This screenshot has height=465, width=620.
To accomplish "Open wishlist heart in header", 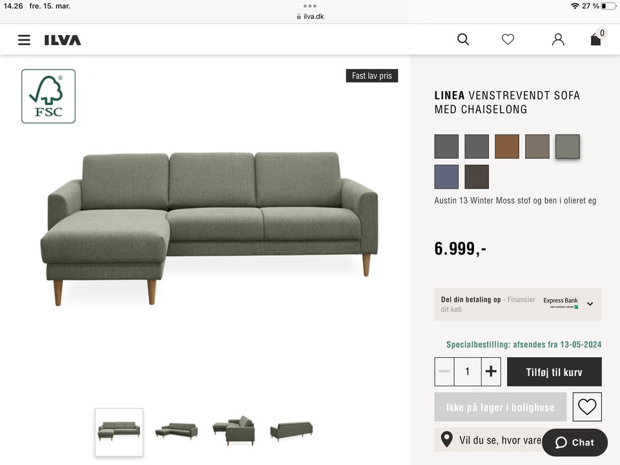I will [508, 39].
